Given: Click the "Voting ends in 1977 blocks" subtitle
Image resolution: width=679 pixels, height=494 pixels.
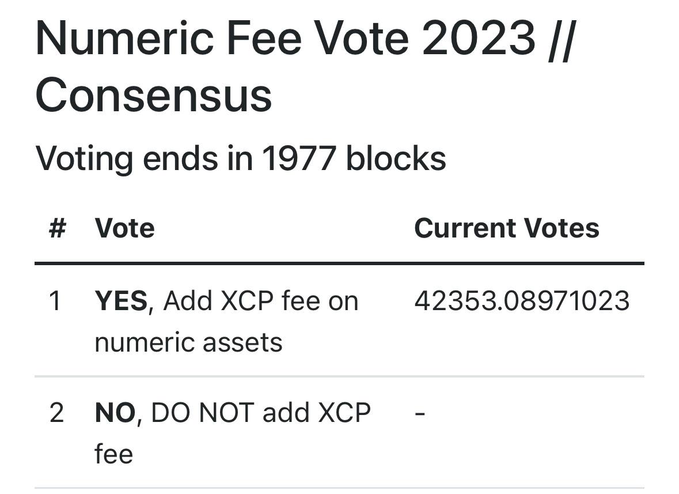Looking at the screenshot, I should tap(241, 158).
